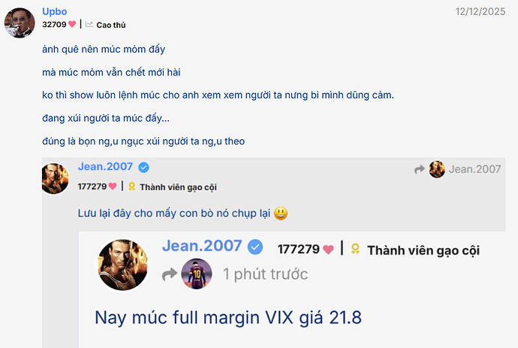Open the large Jean.2007 avatar in screenshot
Screen dimensions: 518x348
tap(123, 265)
